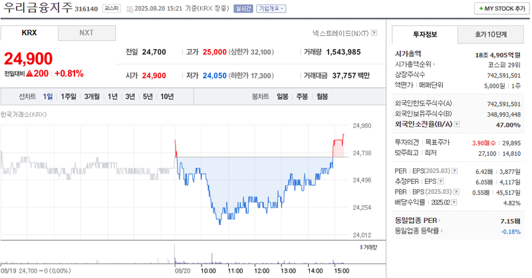Viewport: 532px width, 278px height.
Task: Open the 동일업종 등락률 link
Action: [419, 231]
